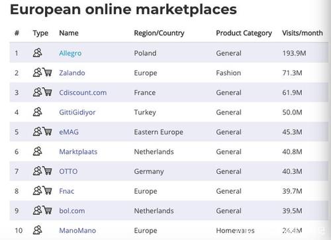This screenshot has height=240, width=331.
Task: Click the Region/Country column header
Action: [x=159, y=33]
